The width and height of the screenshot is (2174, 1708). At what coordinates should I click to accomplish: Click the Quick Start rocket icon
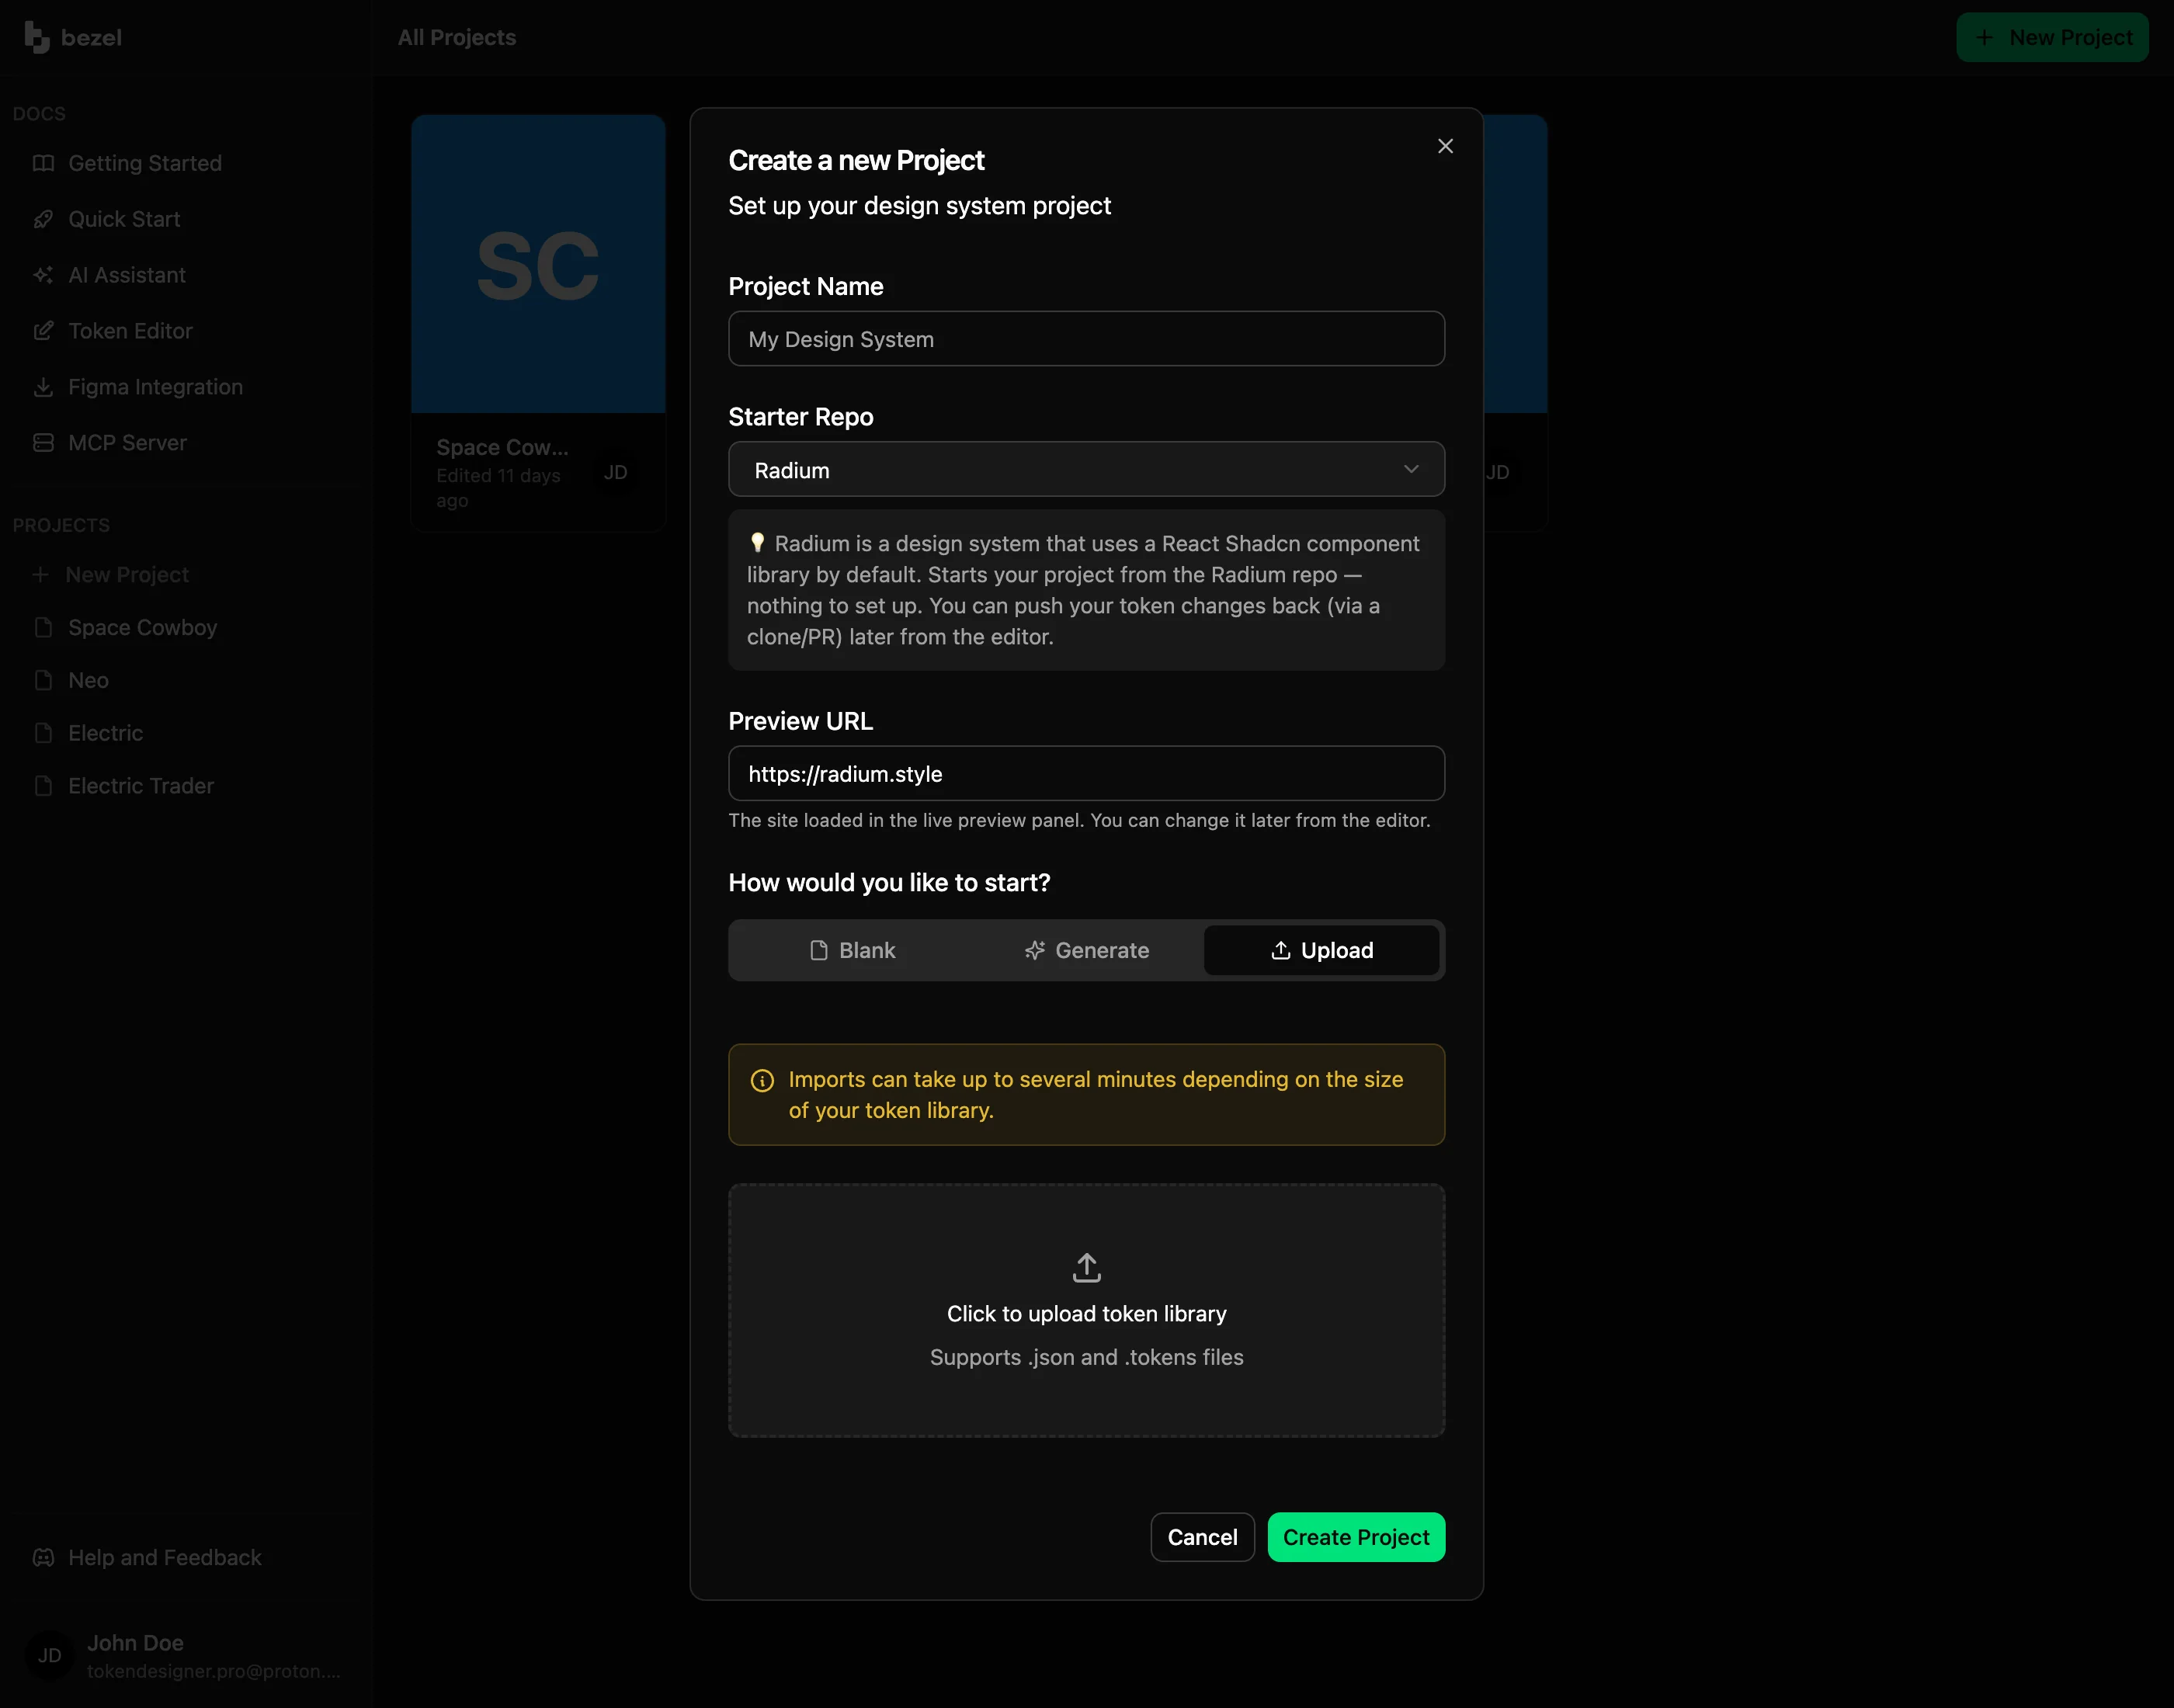click(x=43, y=219)
